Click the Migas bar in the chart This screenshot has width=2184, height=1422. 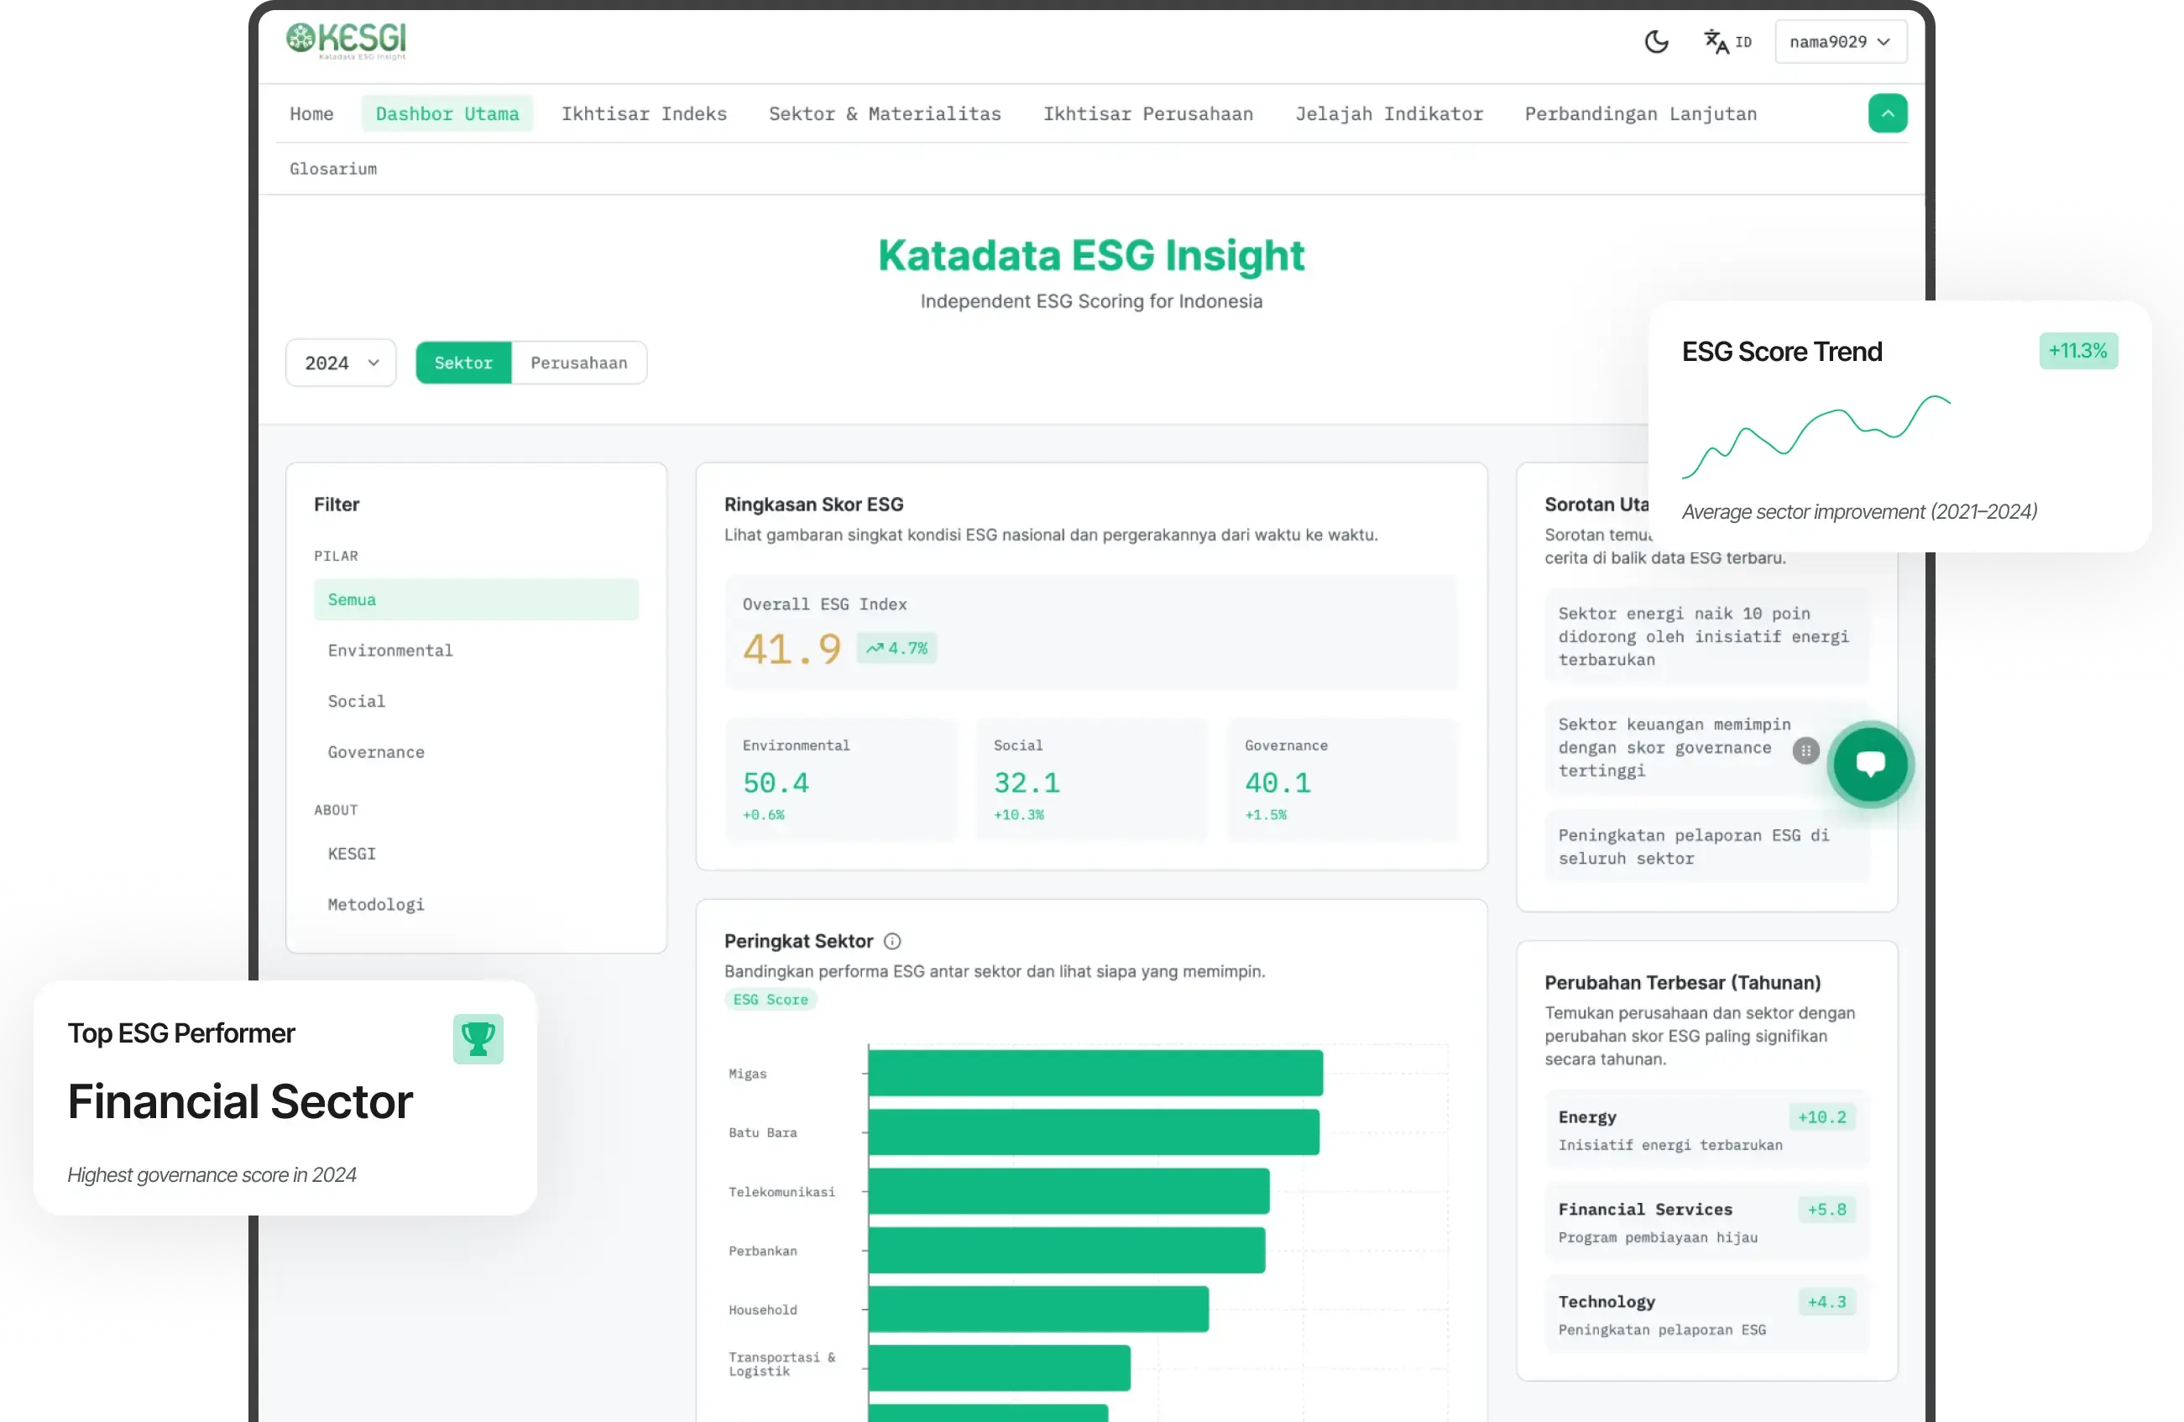(1095, 1072)
